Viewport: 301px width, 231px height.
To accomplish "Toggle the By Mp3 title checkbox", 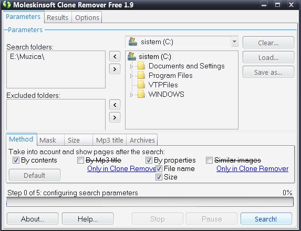I will pyautogui.click(x=80, y=160).
